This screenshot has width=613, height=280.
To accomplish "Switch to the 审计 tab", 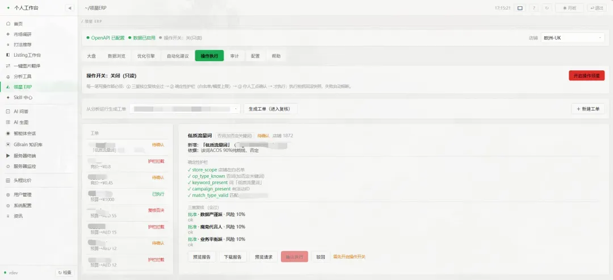I will 234,56.
